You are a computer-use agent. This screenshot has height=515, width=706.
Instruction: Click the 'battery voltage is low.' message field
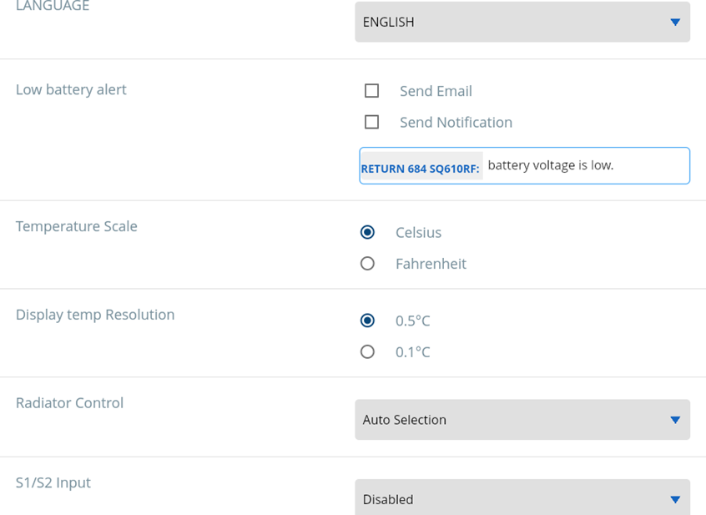pyautogui.click(x=584, y=166)
